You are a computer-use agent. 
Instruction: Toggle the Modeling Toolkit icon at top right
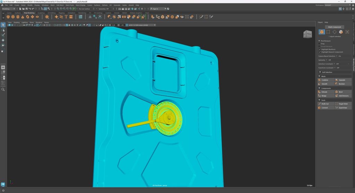[340, 9]
